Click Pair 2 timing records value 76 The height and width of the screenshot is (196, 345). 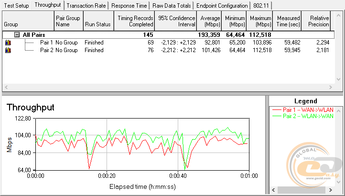[151, 50]
